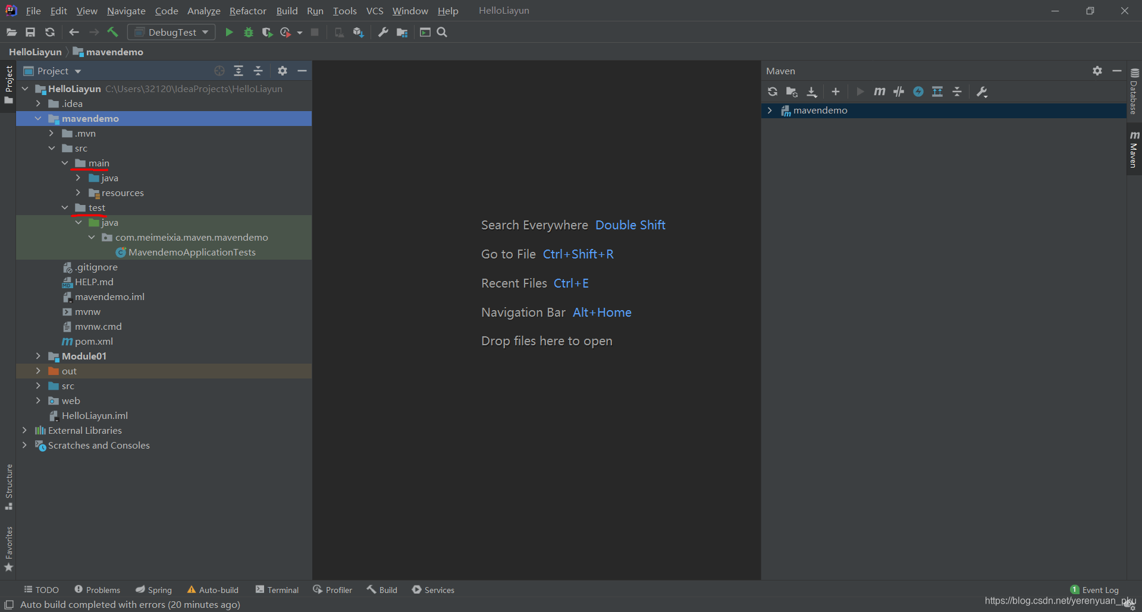
Task: Open the Build menu
Action: coord(287,11)
